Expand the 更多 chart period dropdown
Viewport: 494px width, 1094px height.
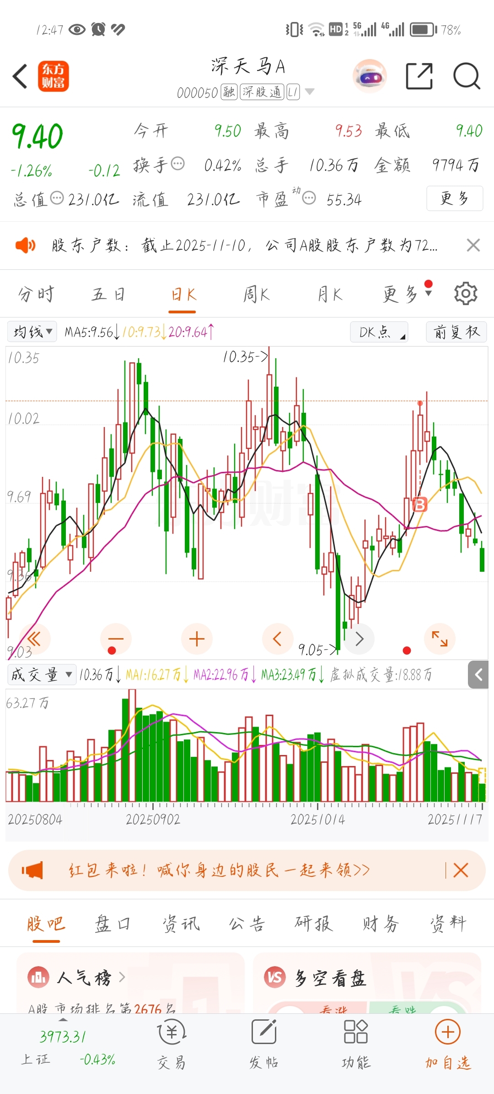[x=407, y=294]
